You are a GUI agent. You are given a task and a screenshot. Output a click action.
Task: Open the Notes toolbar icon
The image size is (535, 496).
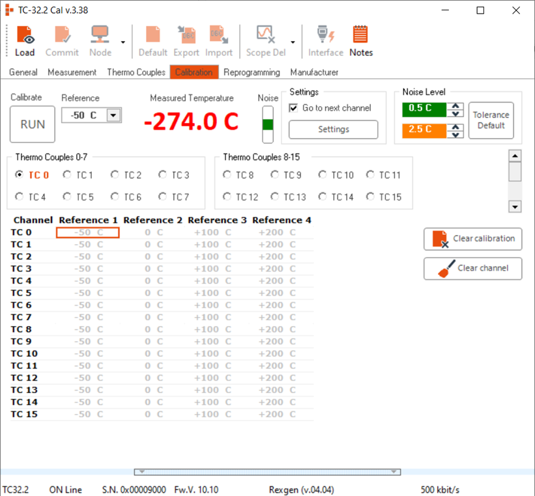(360, 41)
